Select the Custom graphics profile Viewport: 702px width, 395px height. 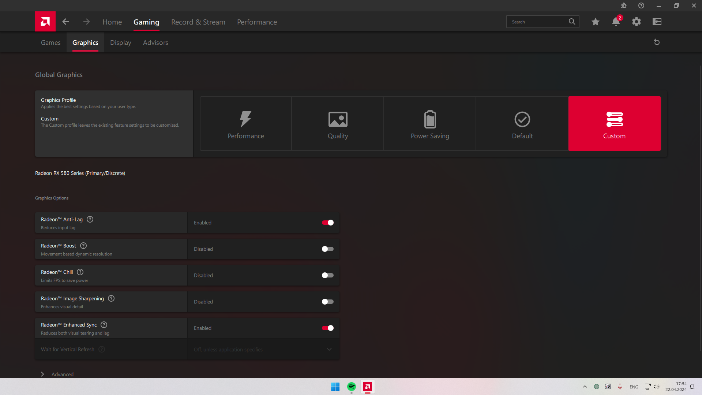[615, 123]
